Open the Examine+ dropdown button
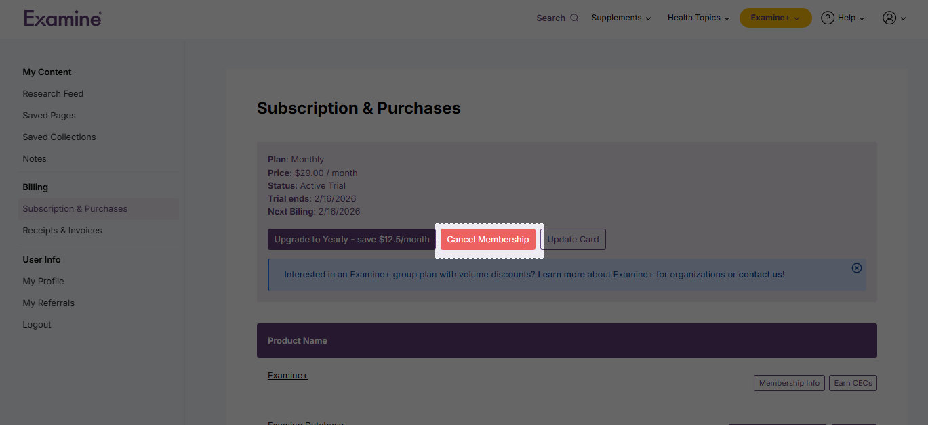The width and height of the screenshot is (928, 425). (x=775, y=18)
